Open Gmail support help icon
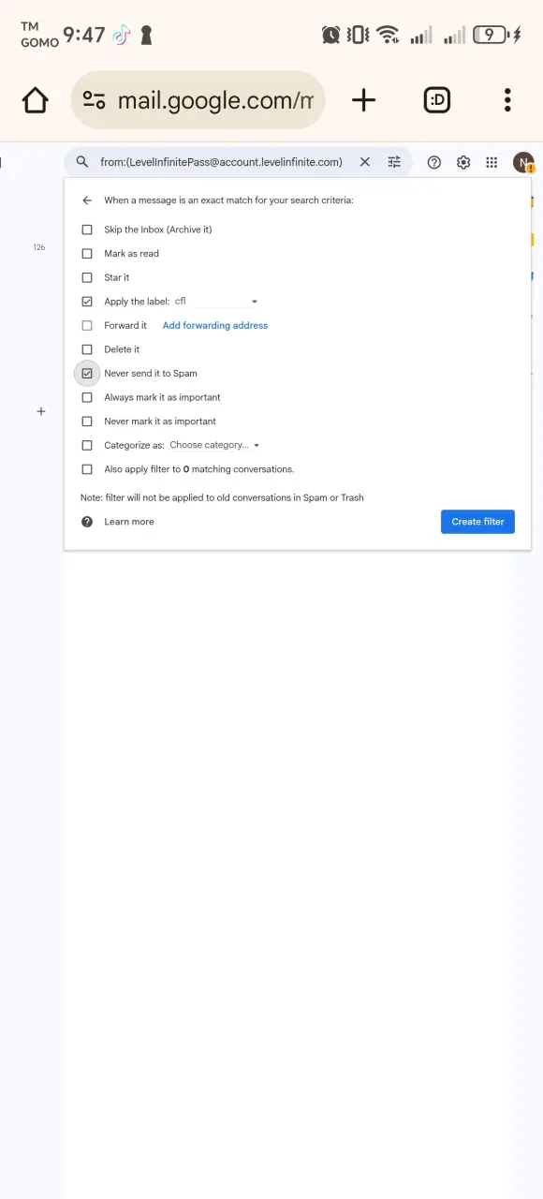The height and width of the screenshot is (1199, 543). [434, 162]
